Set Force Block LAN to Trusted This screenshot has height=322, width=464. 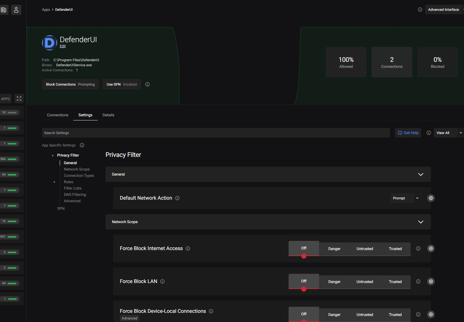click(x=395, y=282)
